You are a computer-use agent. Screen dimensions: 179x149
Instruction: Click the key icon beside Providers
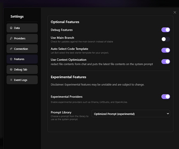tap(11, 39)
